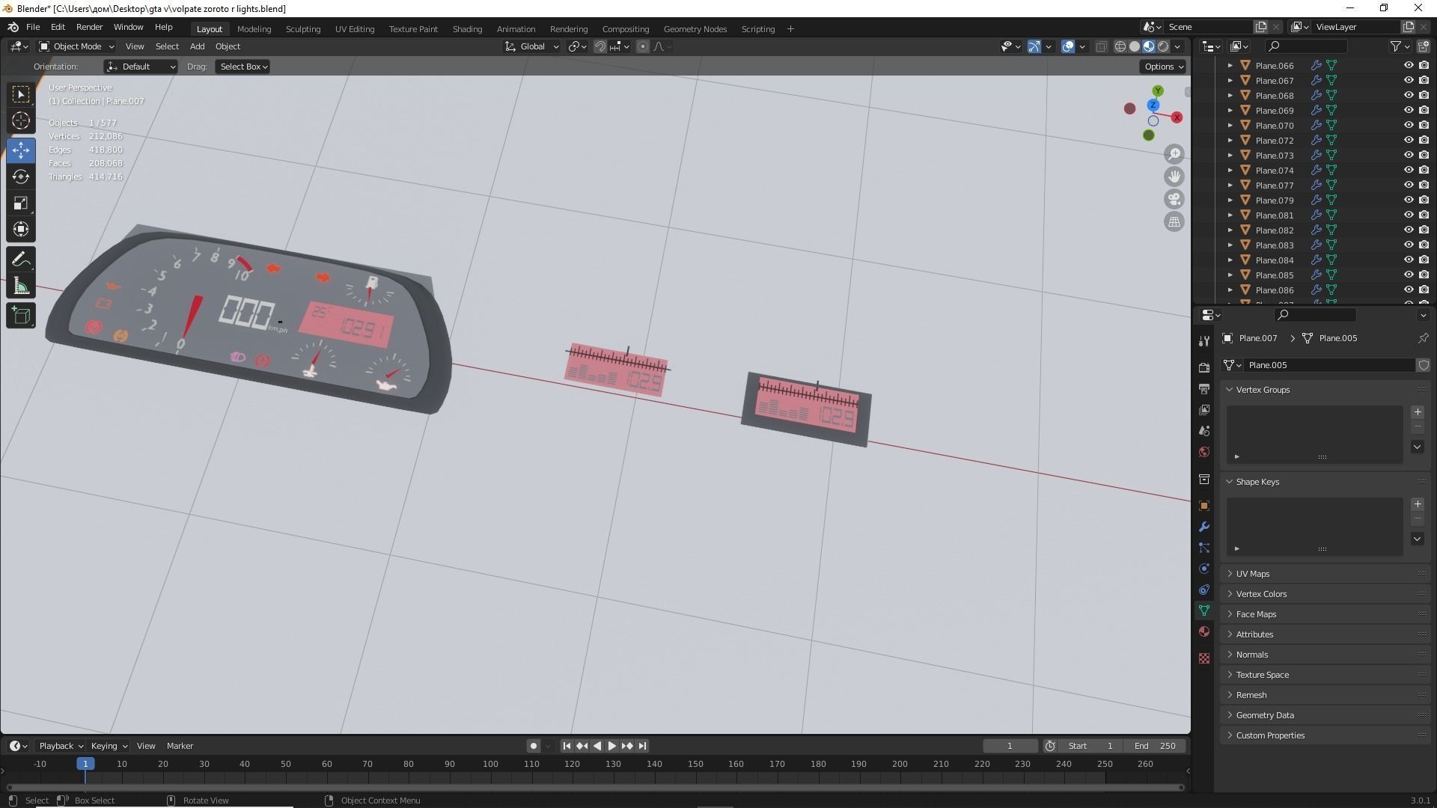Click frame 100 on the timeline
The width and height of the screenshot is (1437, 808).
click(490, 765)
